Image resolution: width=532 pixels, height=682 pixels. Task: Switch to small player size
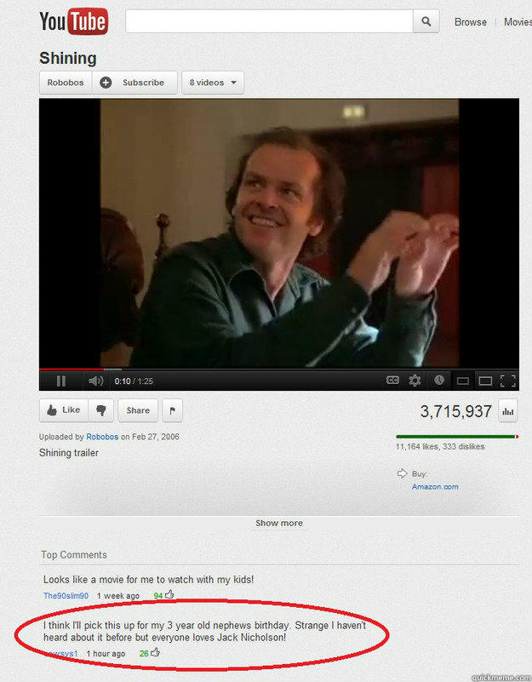pos(463,381)
